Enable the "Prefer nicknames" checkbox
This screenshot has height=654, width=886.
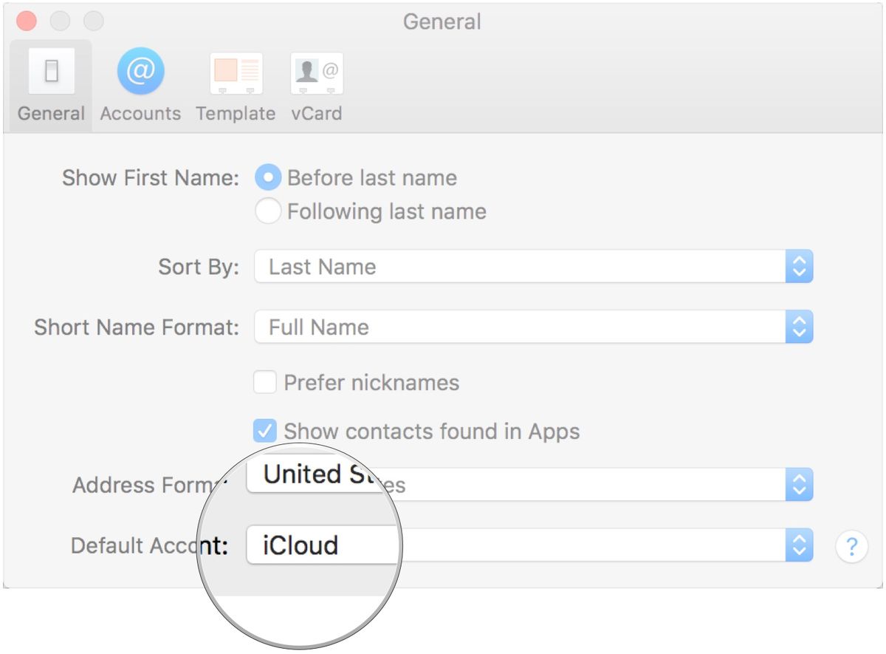click(x=264, y=383)
